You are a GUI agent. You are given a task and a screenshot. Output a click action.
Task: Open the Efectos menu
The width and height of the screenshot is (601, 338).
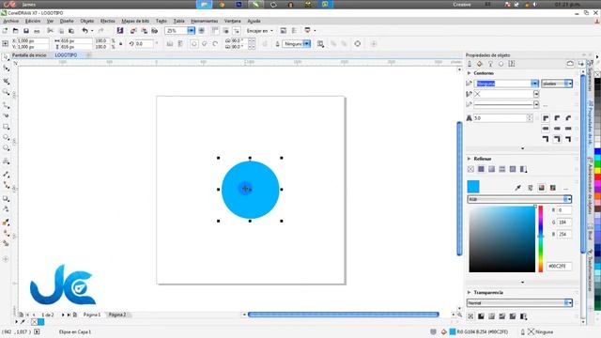point(108,21)
